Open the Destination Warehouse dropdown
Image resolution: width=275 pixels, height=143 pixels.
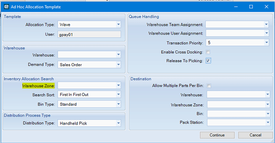pyautogui.click(x=268, y=95)
